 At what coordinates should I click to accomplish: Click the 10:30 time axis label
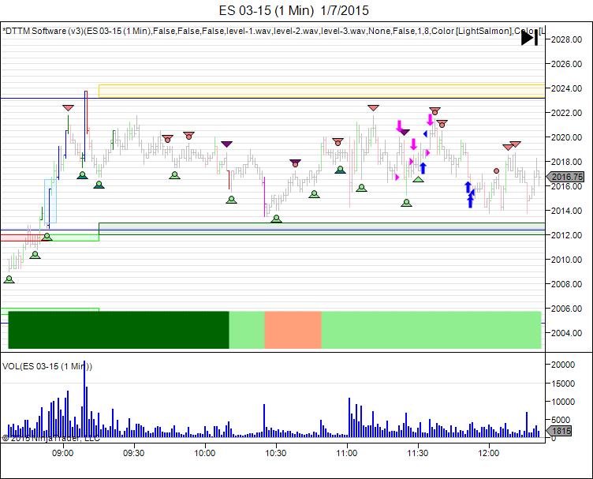point(276,453)
